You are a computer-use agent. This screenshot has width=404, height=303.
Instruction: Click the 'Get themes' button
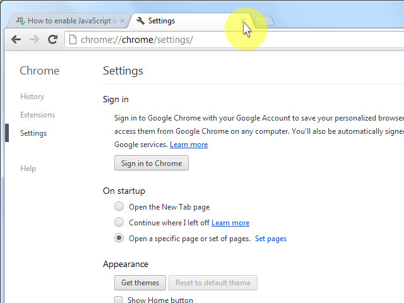[140, 283]
